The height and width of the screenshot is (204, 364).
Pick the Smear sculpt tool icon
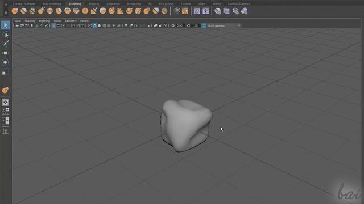[138, 11]
